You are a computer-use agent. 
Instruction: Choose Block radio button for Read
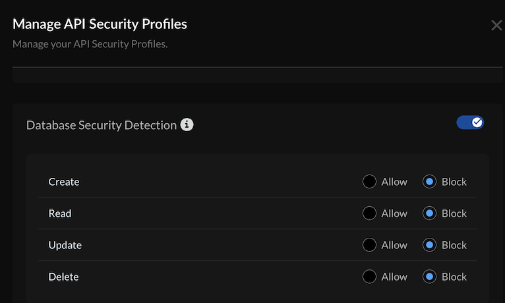pos(430,213)
